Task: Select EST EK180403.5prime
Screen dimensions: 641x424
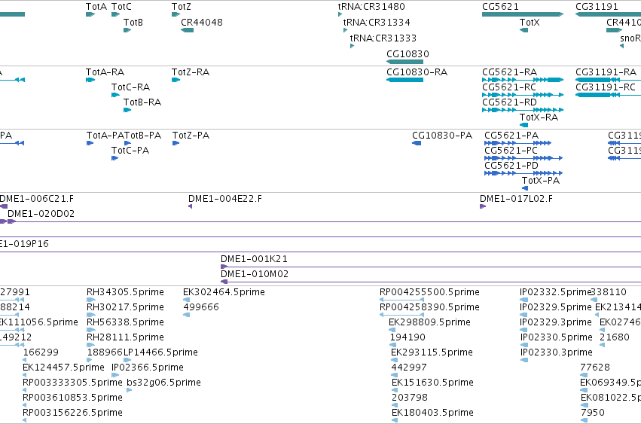Action: click(x=432, y=413)
